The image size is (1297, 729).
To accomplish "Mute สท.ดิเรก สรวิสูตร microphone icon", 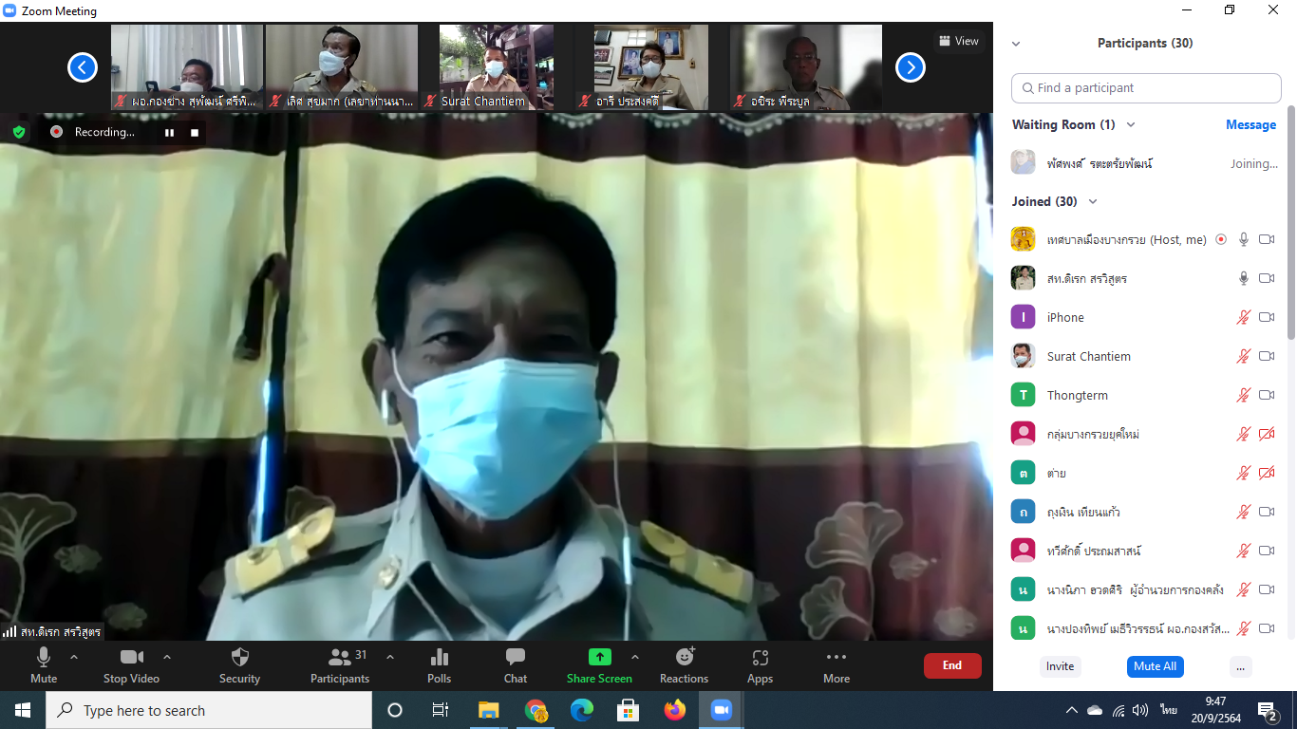I will point(1244,278).
